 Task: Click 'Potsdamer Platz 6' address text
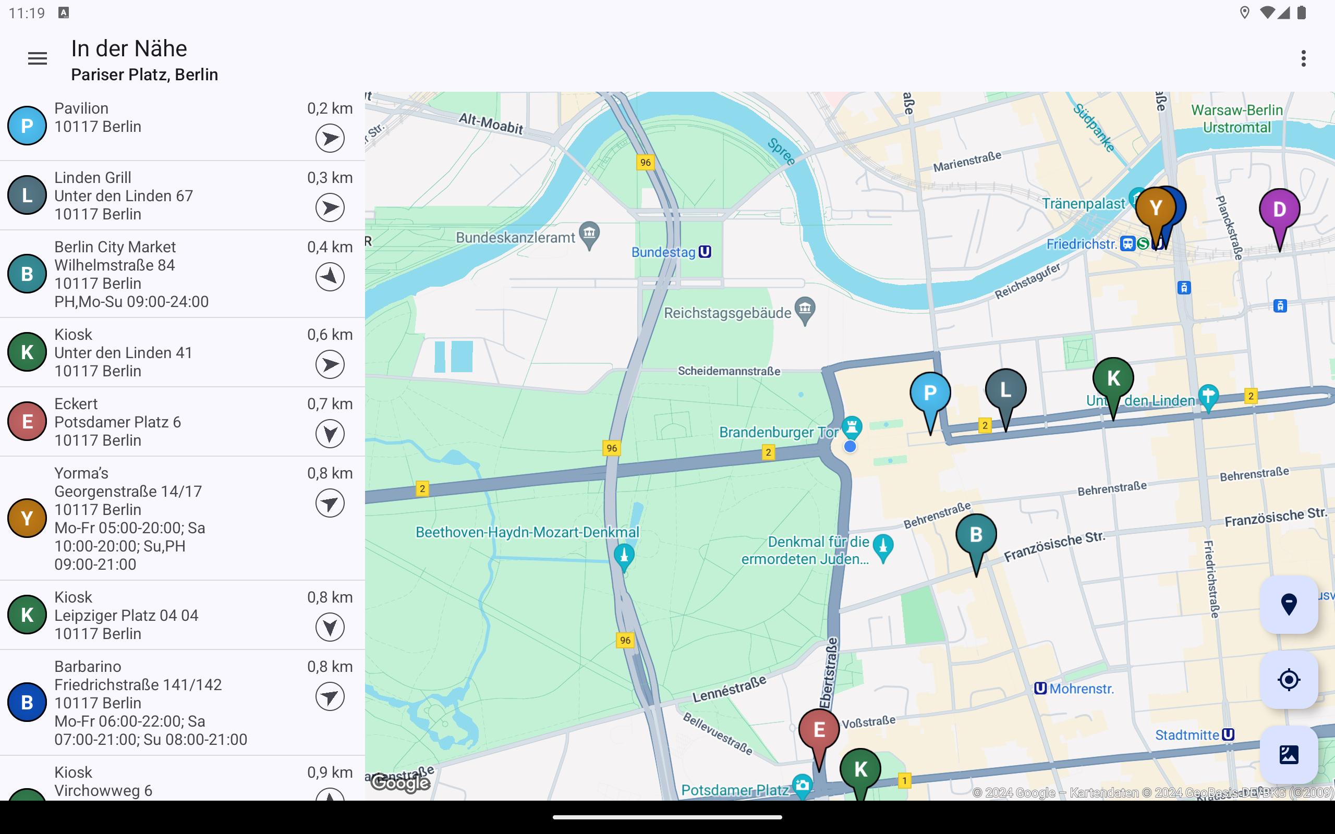117,422
